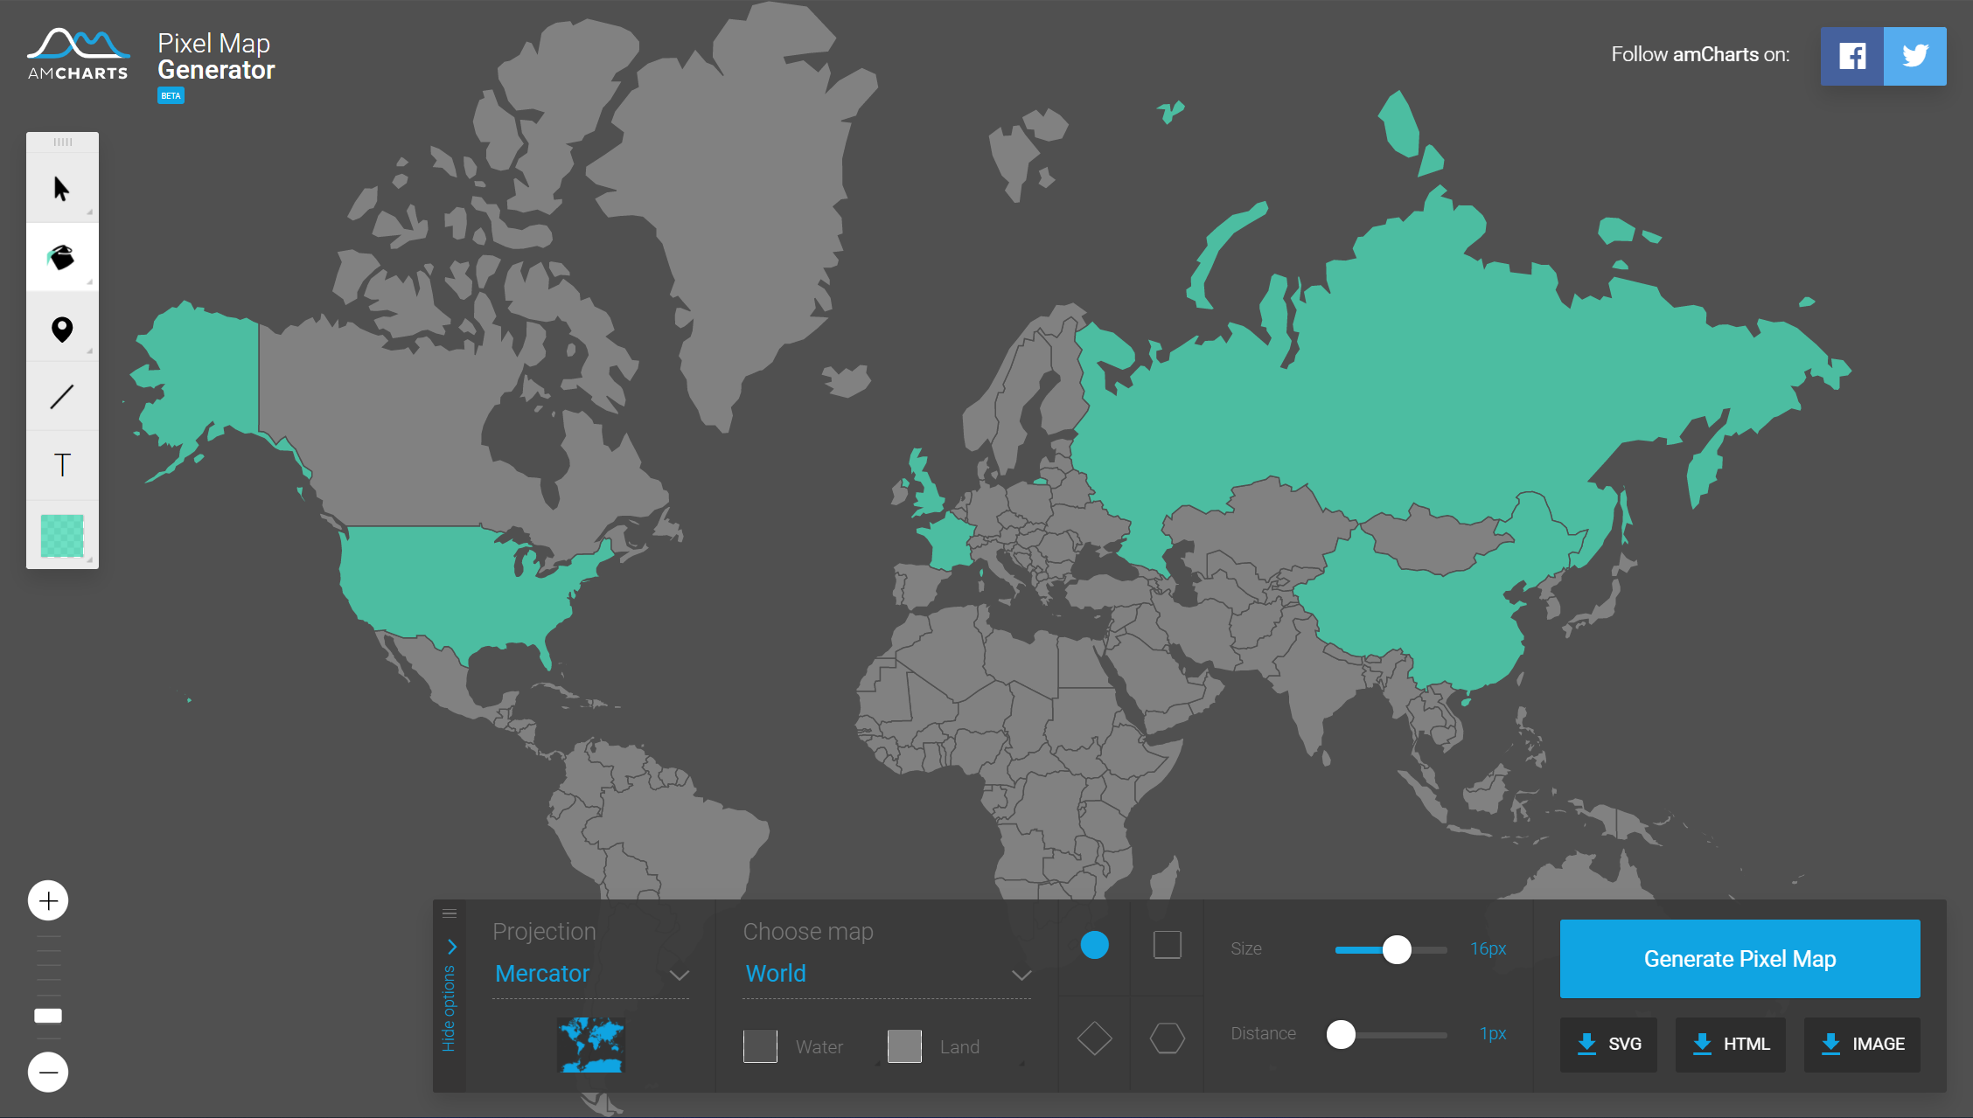Select square pixel shape
Screen dimensions: 1973x1118
tap(1167, 945)
